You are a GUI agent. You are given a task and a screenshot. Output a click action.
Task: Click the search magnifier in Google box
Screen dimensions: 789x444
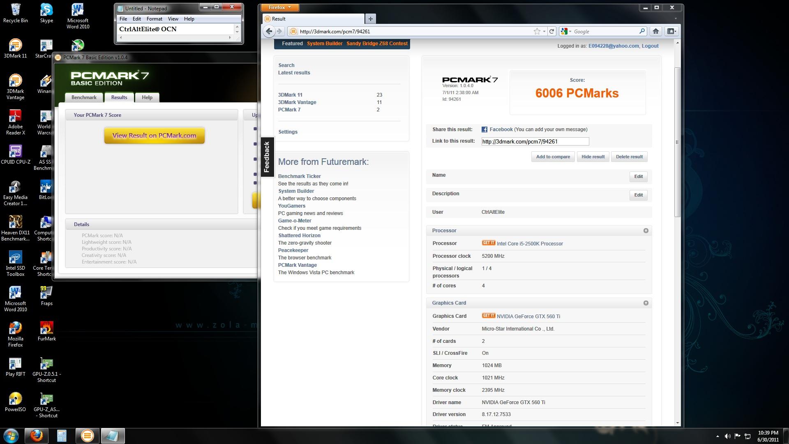[x=642, y=31]
